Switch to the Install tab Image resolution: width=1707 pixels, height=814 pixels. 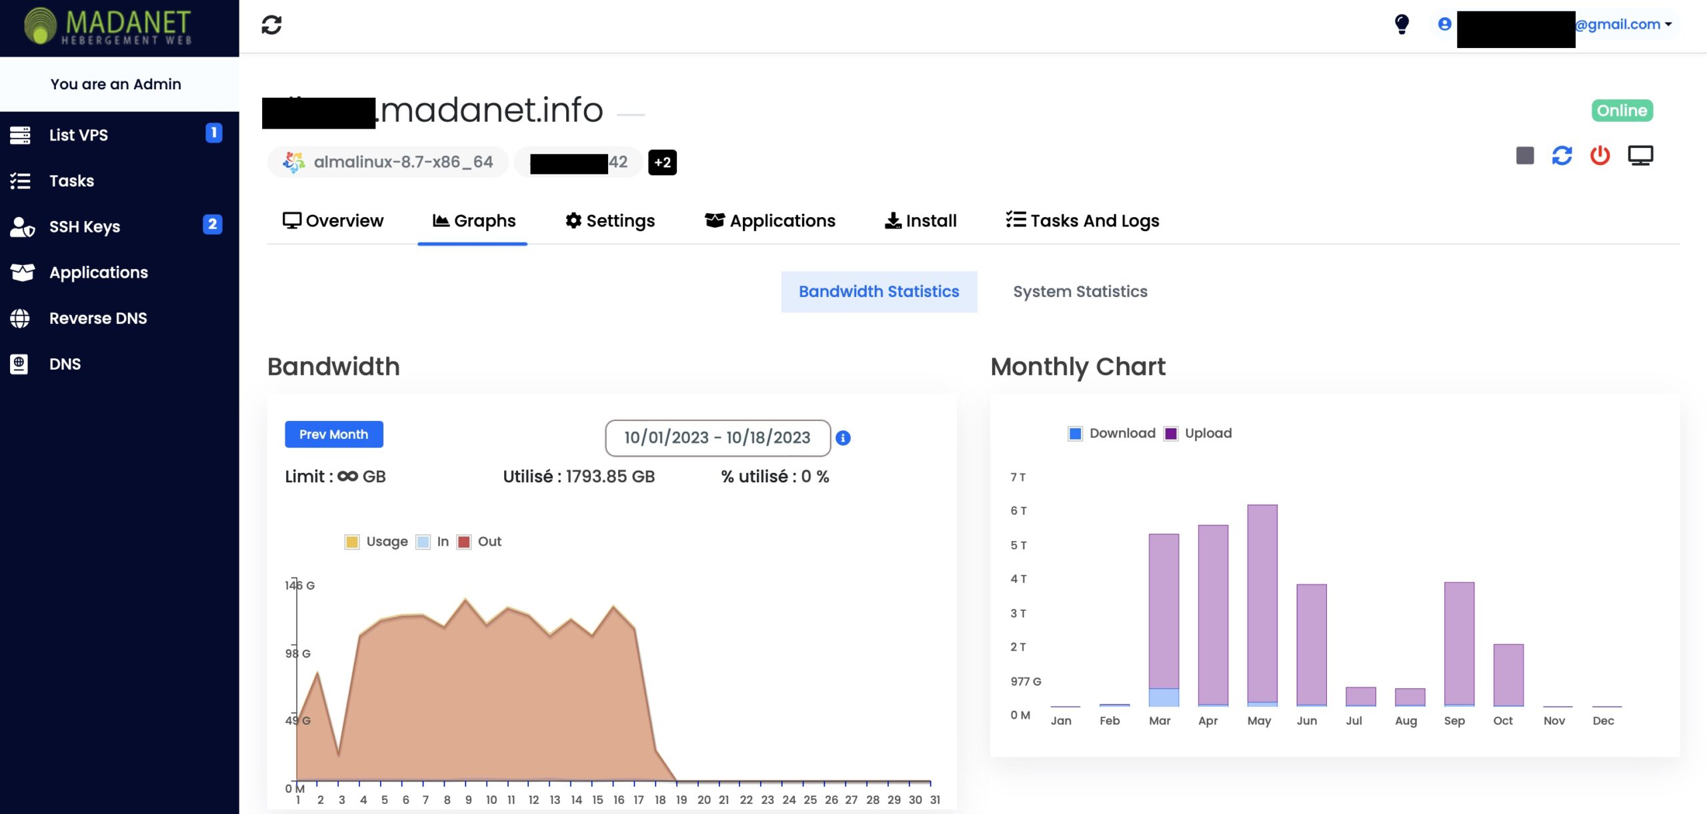point(920,220)
